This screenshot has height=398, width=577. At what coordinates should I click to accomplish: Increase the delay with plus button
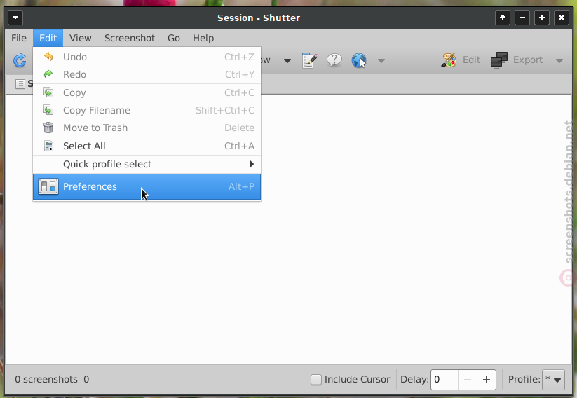[487, 380]
